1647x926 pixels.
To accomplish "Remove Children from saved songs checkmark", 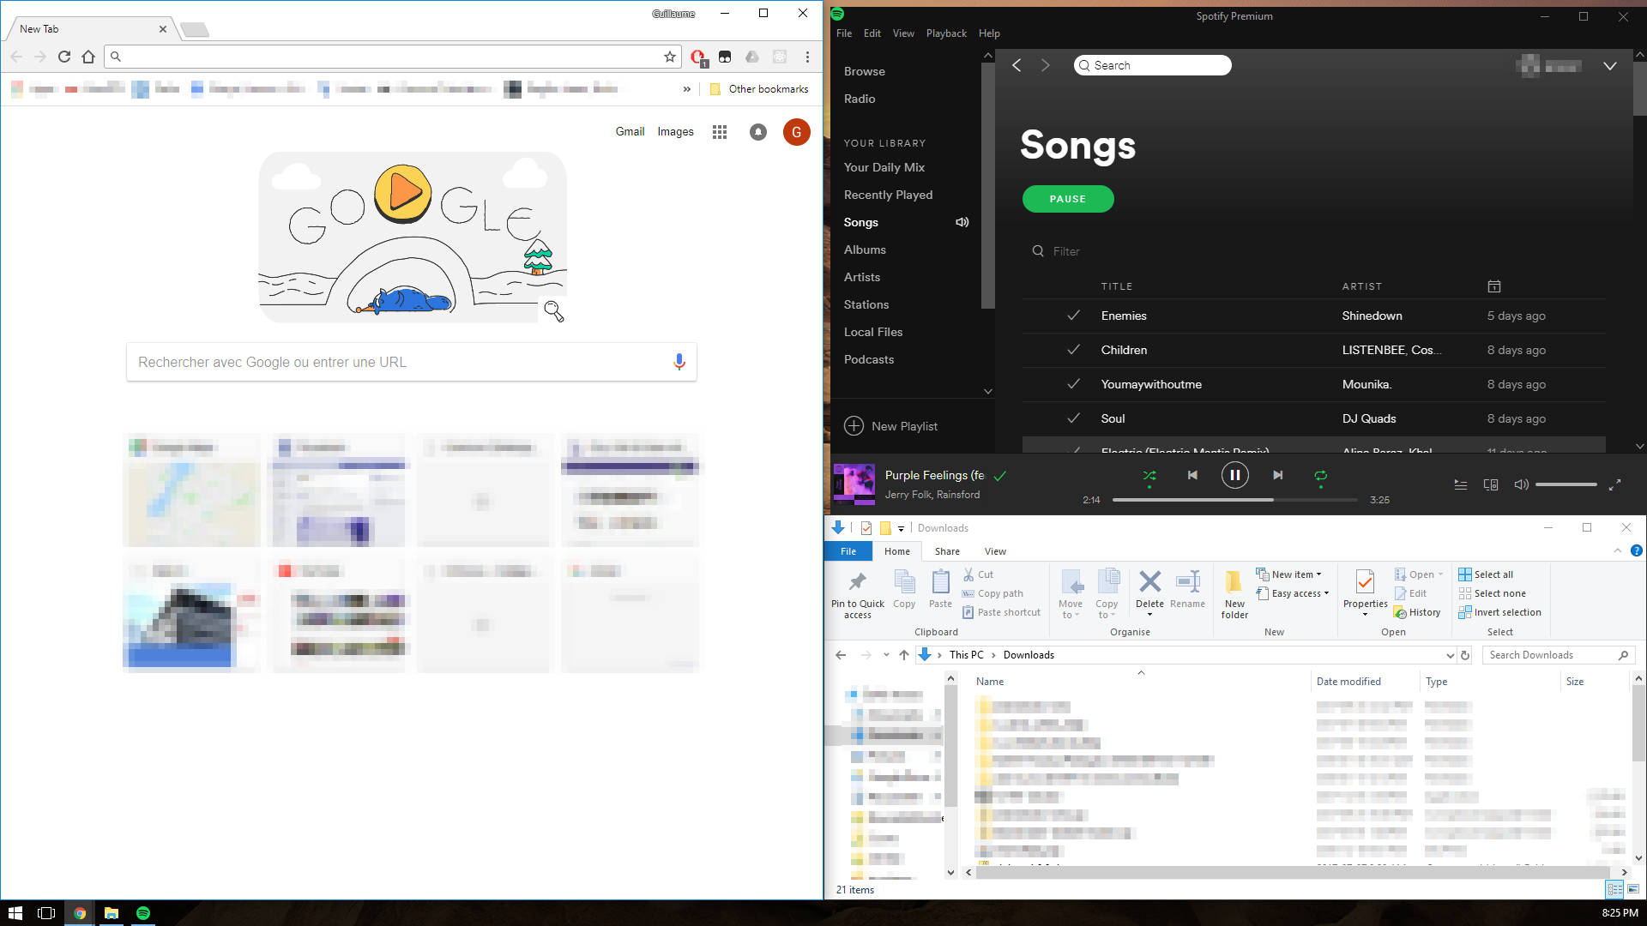I will pyautogui.click(x=1073, y=350).
